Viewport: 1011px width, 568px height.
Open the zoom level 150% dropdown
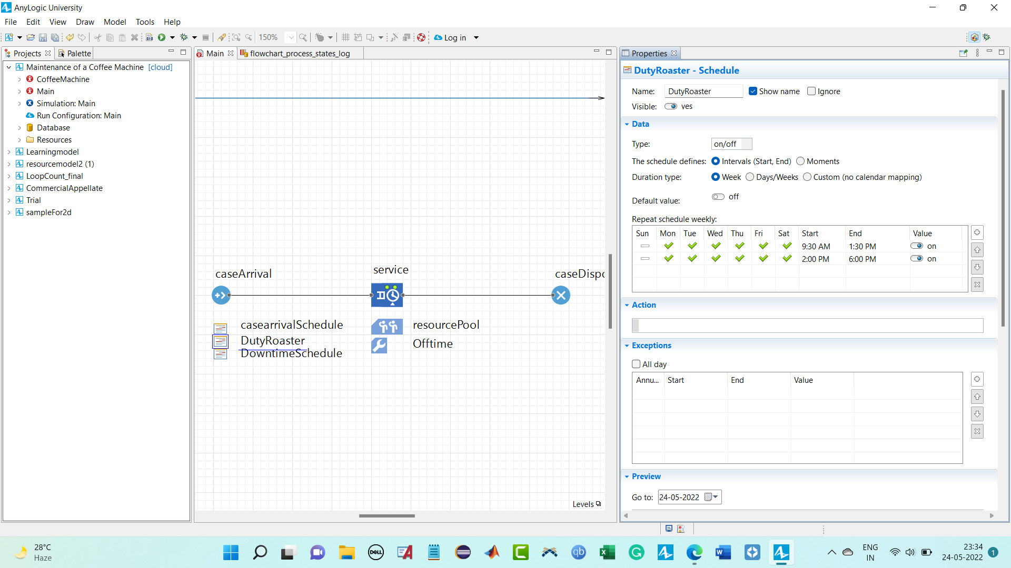291,37
